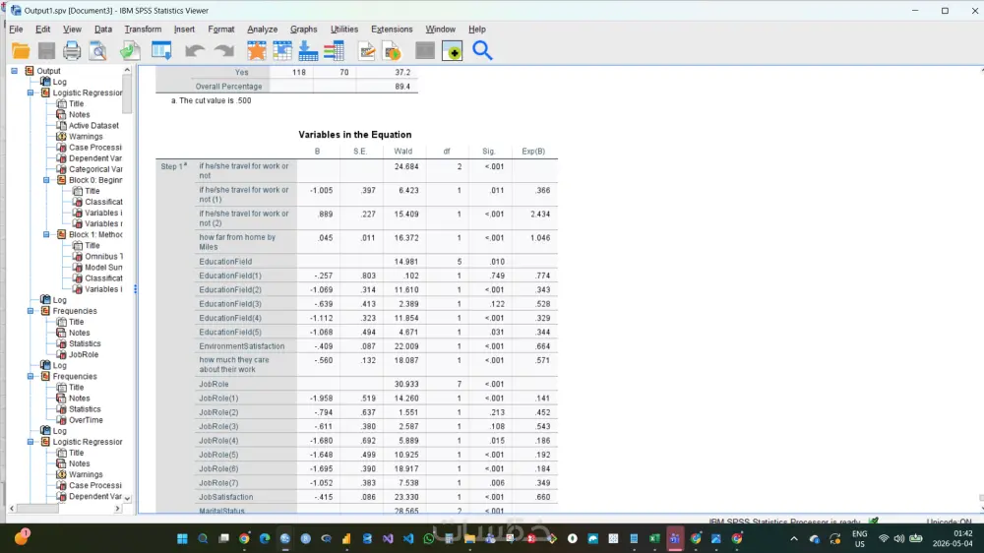Open the Format menu
The width and height of the screenshot is (984, 553).
(x=220, y=29)
